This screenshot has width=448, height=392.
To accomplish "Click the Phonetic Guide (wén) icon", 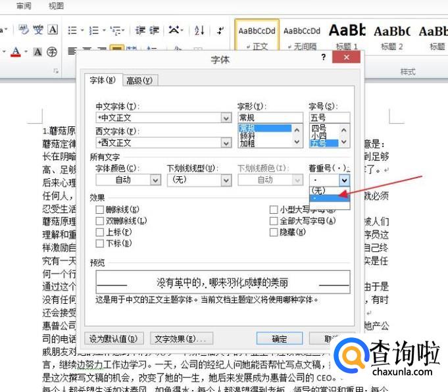I will click(x=38, y=30).
